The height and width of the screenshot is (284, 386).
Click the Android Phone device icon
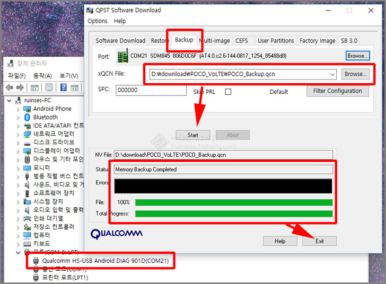[27, 109]
